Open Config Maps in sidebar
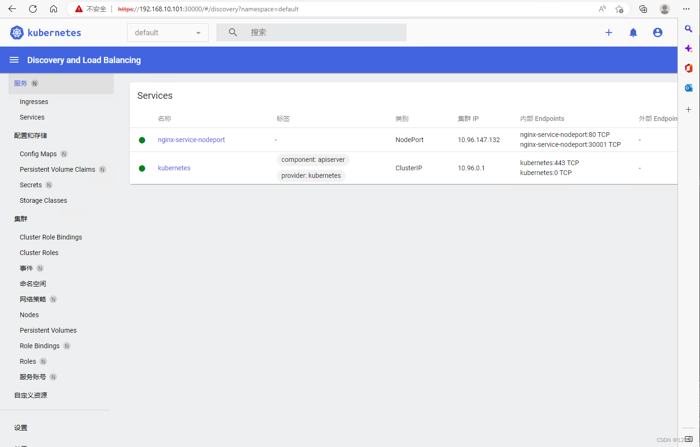Viewport: 700px width, 447px height. click(38, 154)
